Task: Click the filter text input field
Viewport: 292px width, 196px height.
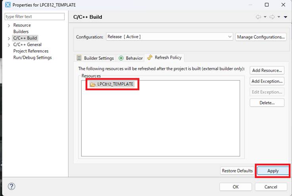Action: pos(35,17)
